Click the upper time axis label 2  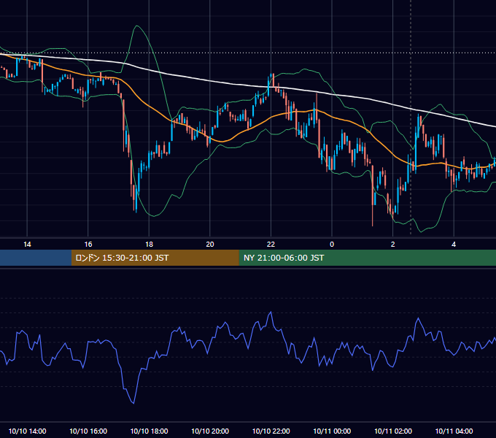tap(393, 245)
